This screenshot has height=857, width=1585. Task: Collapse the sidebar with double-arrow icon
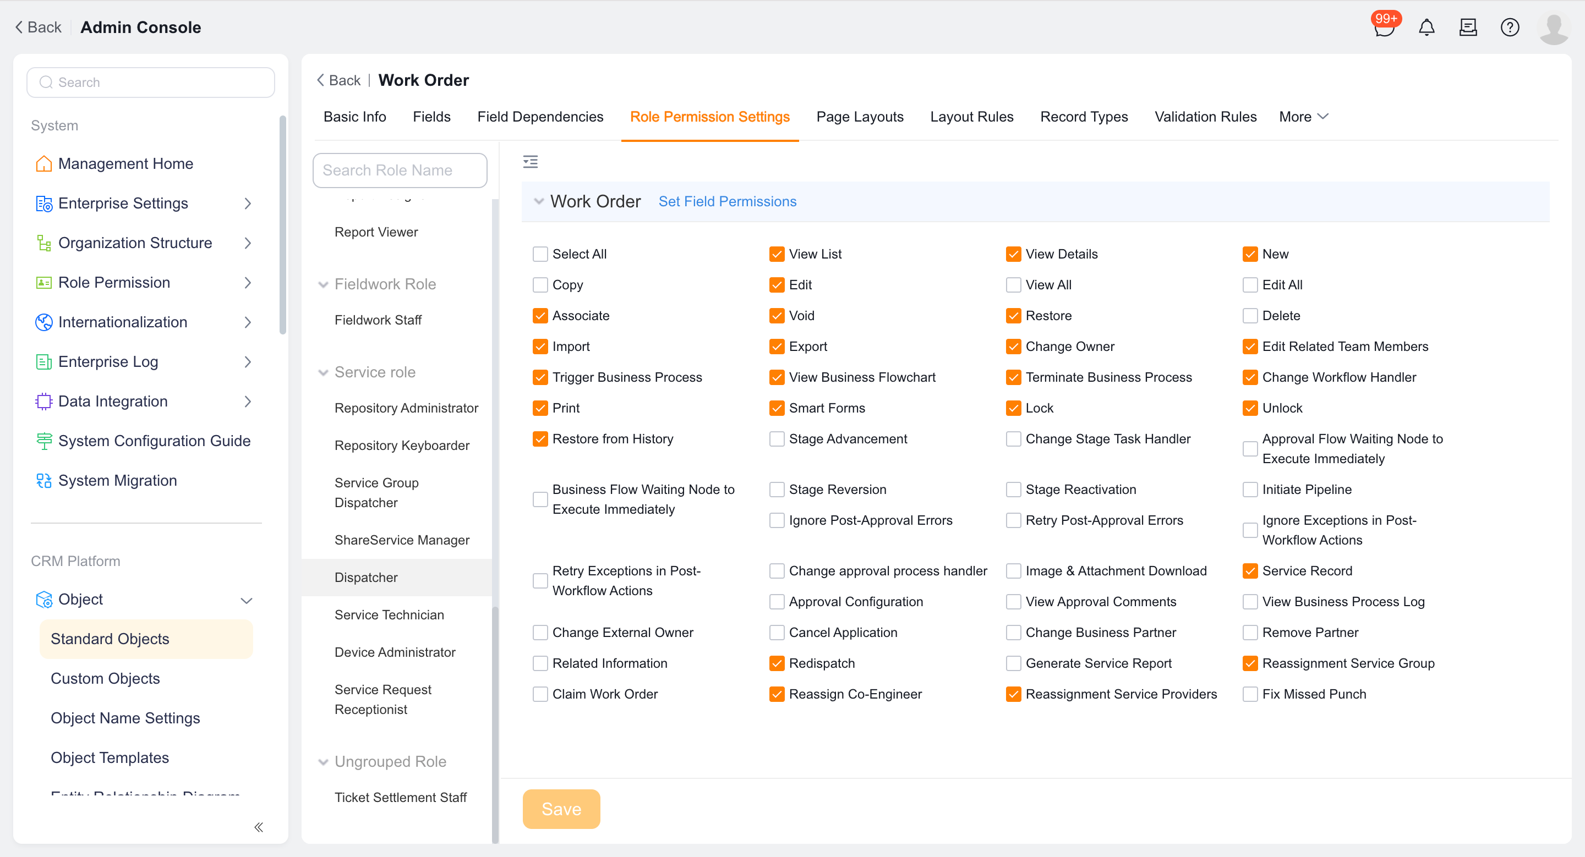coord(259,827)
